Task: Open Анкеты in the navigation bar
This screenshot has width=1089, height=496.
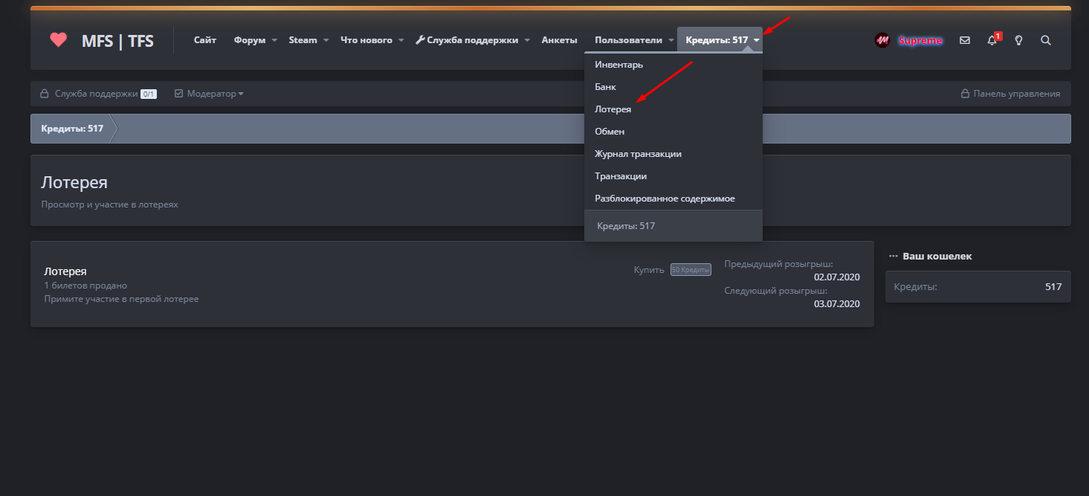Action: point(559,40)
